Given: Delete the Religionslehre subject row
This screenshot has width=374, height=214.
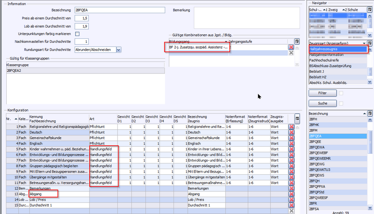Looking at the screenshot, I should [292, 127].
